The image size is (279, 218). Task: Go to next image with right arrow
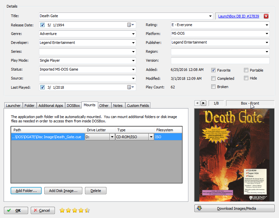coord(203,103)
